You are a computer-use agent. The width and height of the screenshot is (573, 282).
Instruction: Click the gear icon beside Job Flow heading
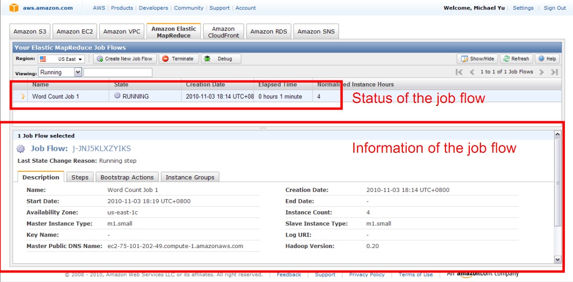pos(21,149)
